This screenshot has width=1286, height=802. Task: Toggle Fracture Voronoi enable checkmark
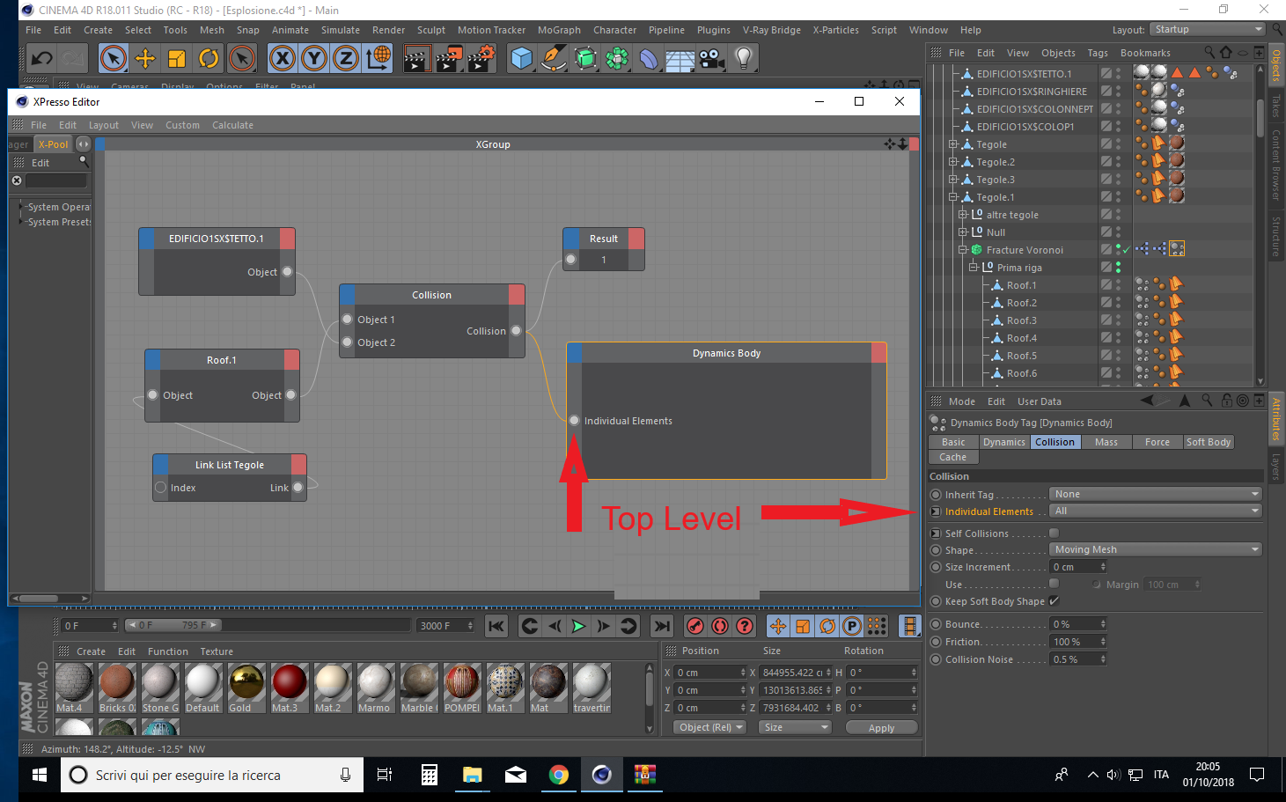(1127, 250)
